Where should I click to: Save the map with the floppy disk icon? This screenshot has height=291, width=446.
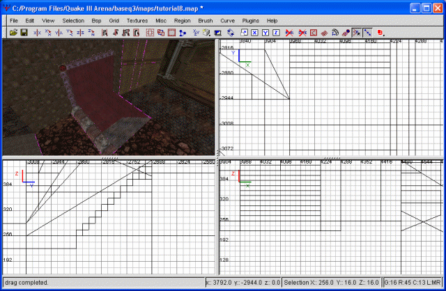click(x=24, y=33)
